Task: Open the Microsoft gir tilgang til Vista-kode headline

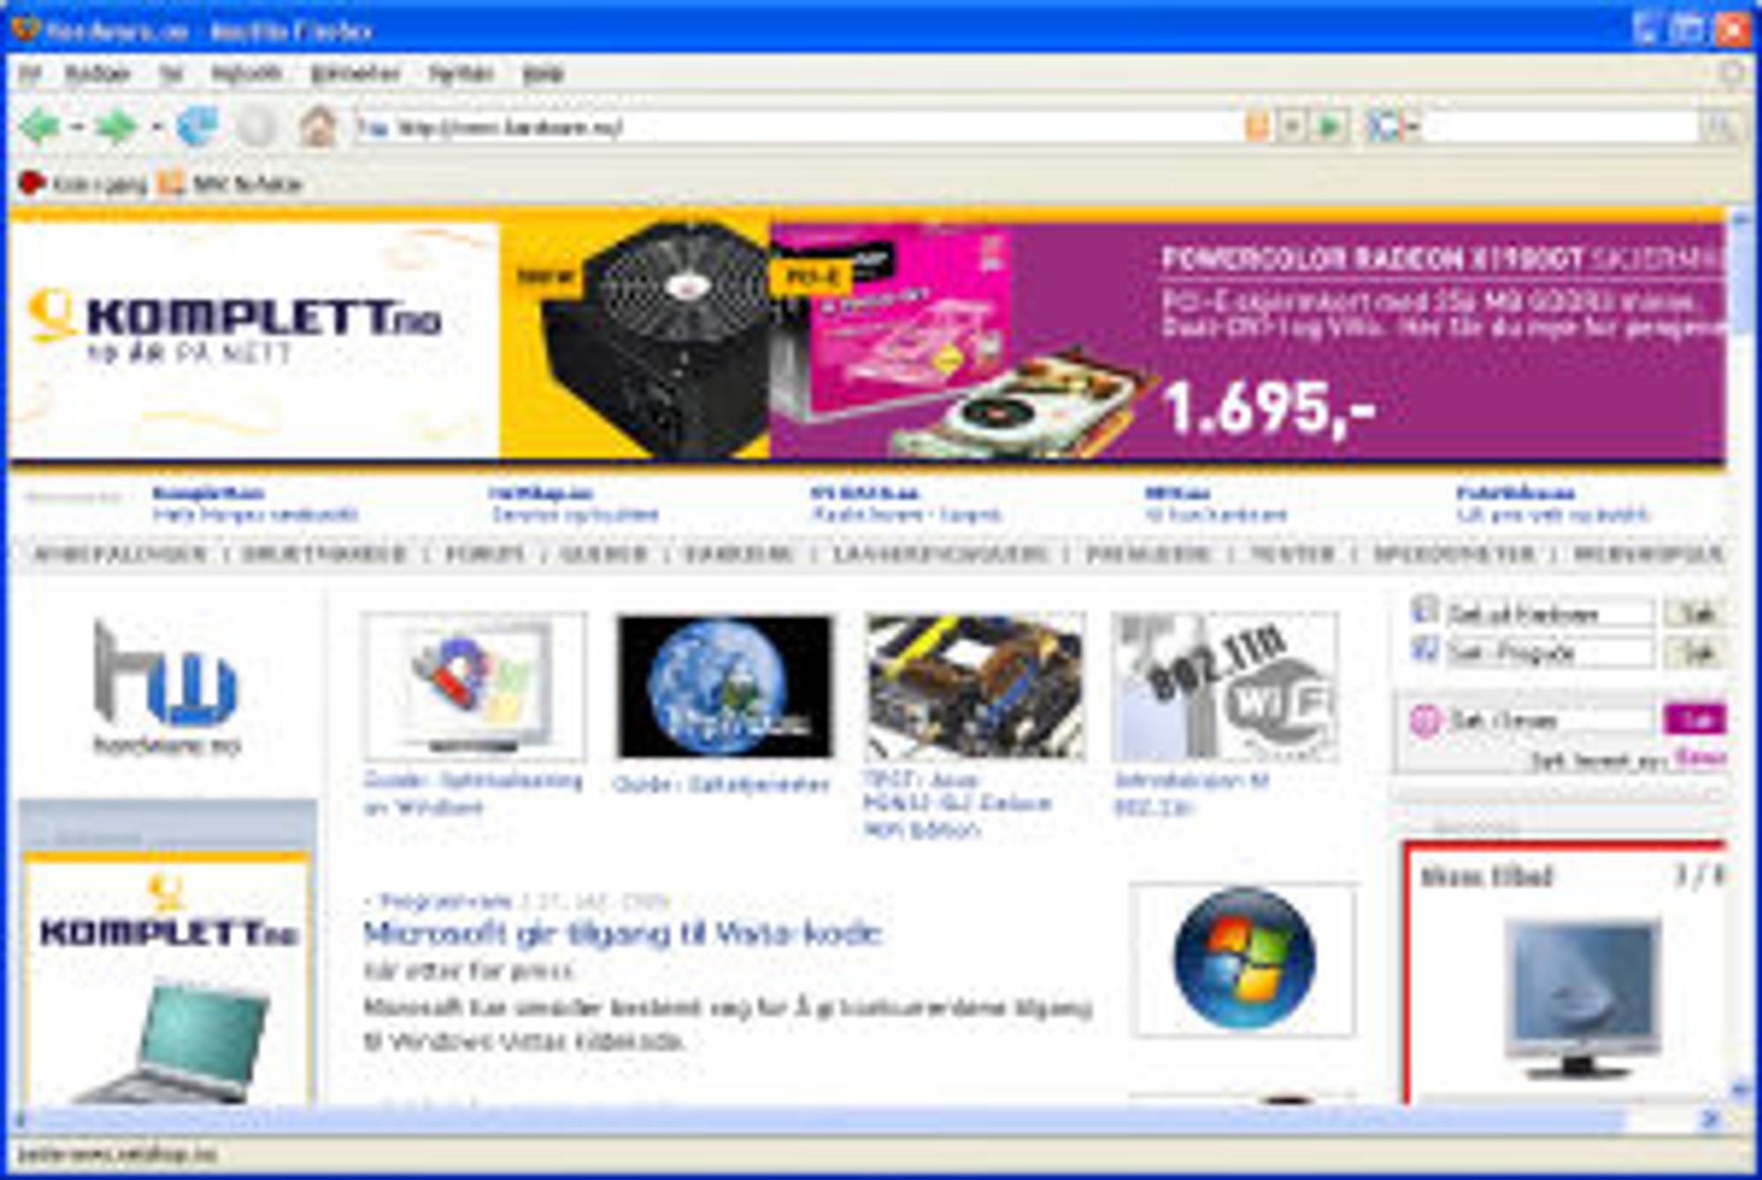Action: 623,933
